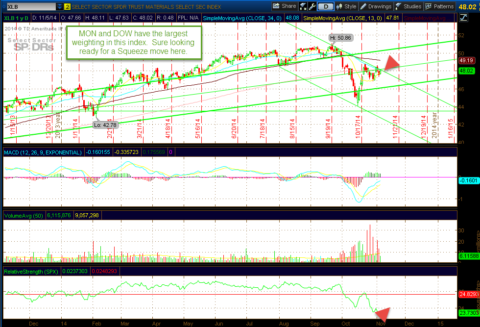Click the H: 48.11 high value

pos(95,18)
